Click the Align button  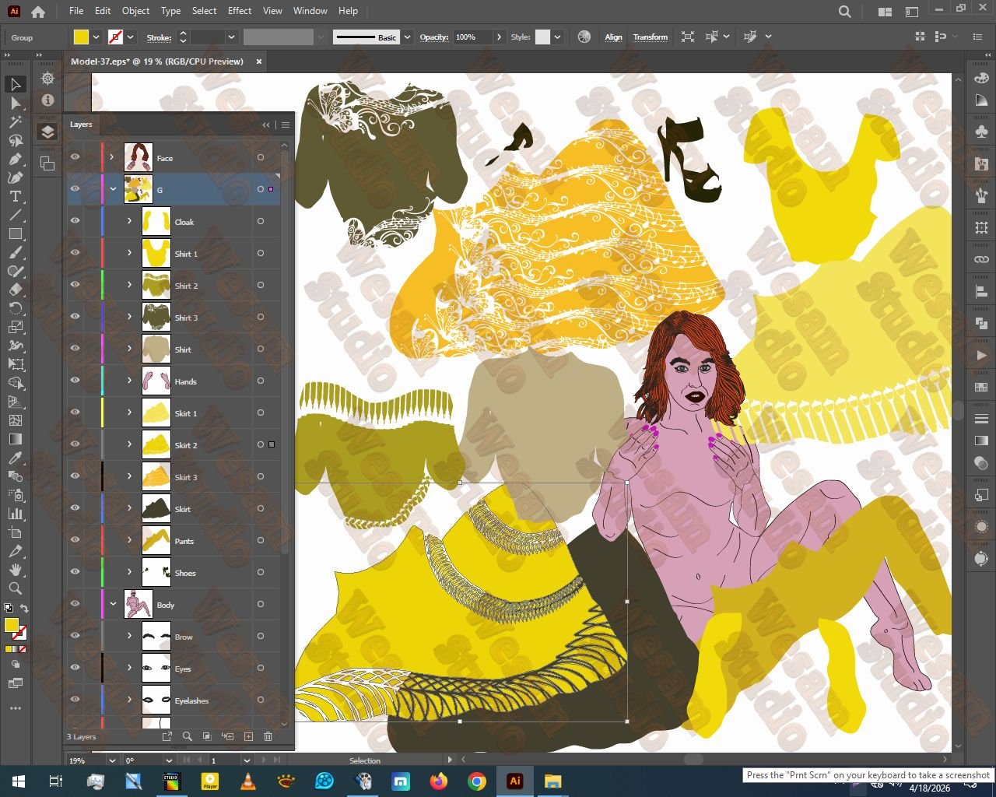coord(613,37)
